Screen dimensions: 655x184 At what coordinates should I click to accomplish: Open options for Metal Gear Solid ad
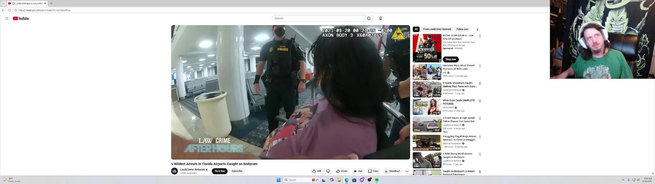(480, 36)
